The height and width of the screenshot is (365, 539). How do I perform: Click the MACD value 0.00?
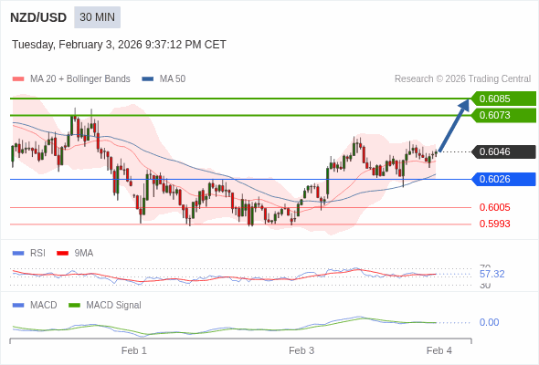489,322
